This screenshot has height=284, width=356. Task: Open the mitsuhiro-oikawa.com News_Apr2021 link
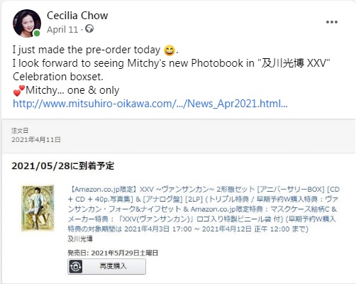point(150,104)
